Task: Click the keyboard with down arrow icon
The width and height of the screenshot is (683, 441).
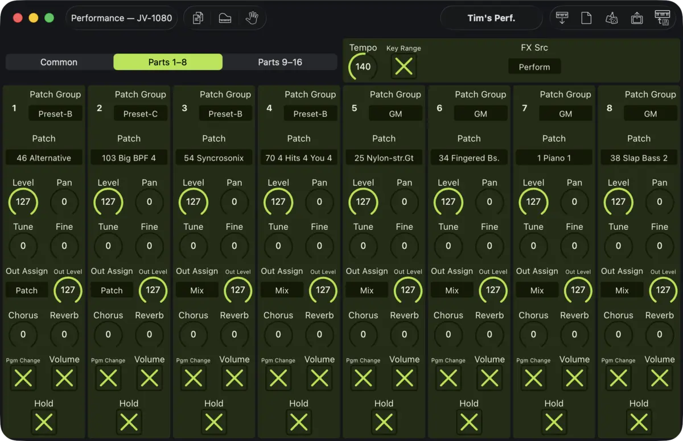Action: (x=562, y=18)
